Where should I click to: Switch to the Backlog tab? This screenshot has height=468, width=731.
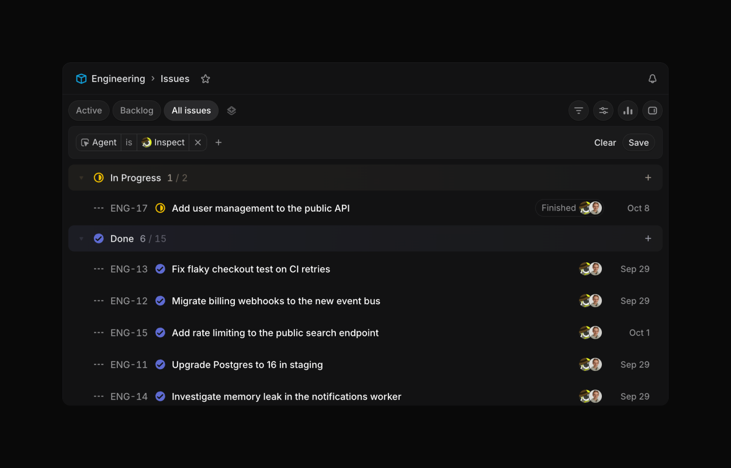(x=136, y=111)
